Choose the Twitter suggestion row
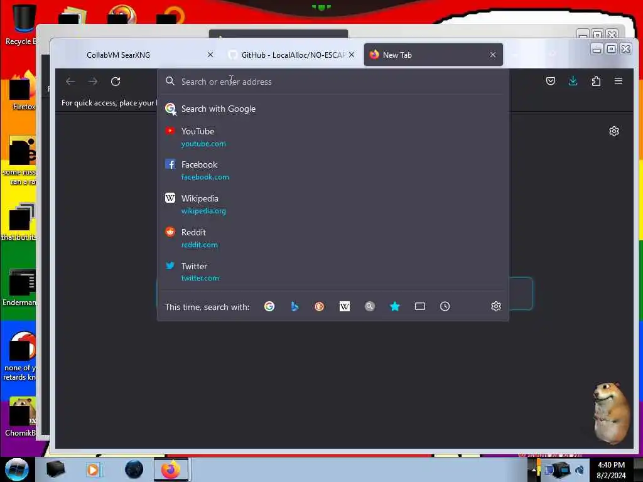643x482 pixels. [333, 272]
